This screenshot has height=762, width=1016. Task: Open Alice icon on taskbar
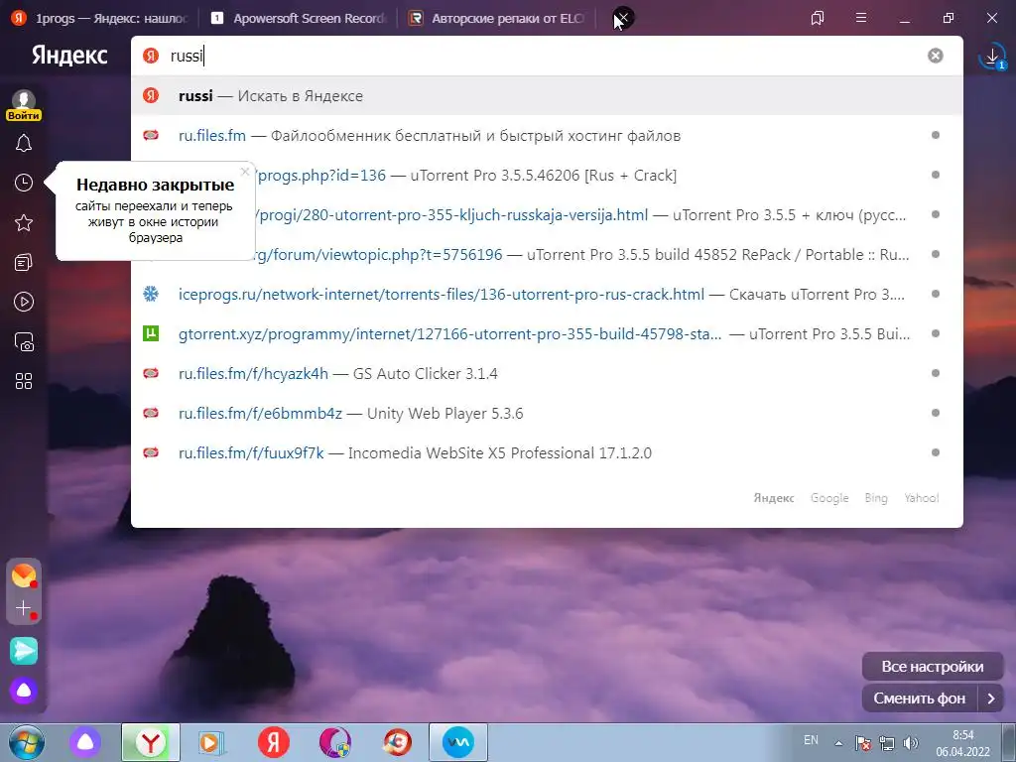click(x=85, y=742)
